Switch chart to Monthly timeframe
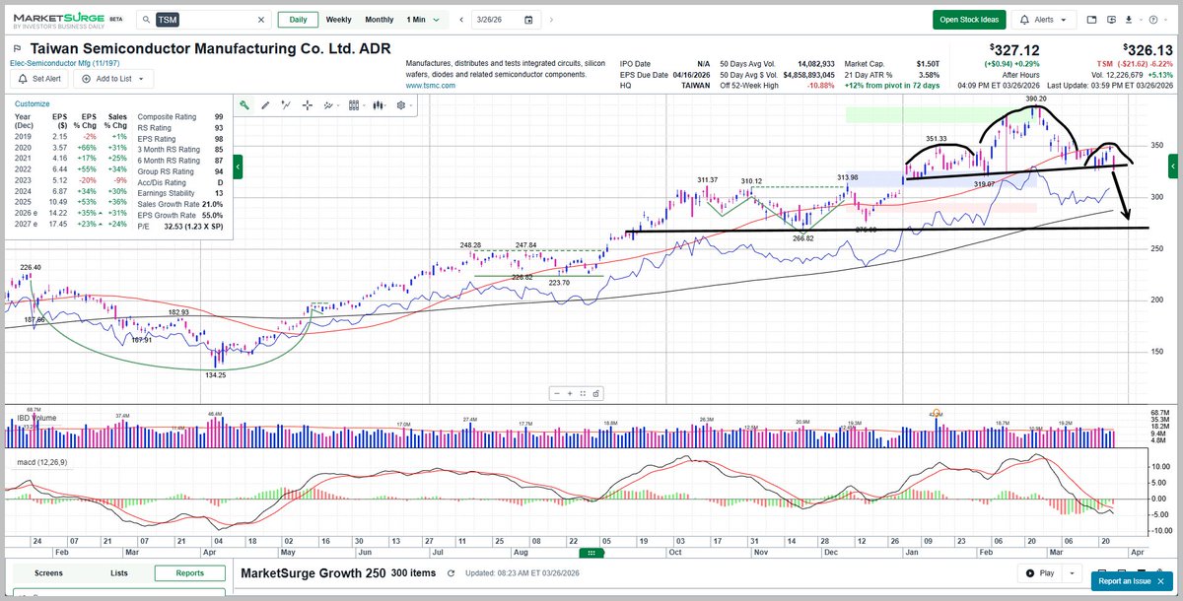 click(x=380, y=20)
